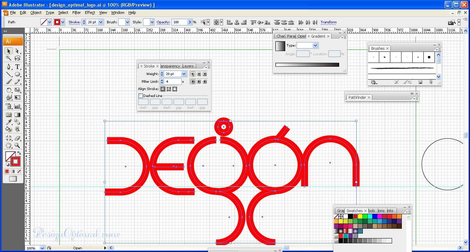Select the Type tool
Viewport: 470px width, 252px height.
tap(17, 67)
